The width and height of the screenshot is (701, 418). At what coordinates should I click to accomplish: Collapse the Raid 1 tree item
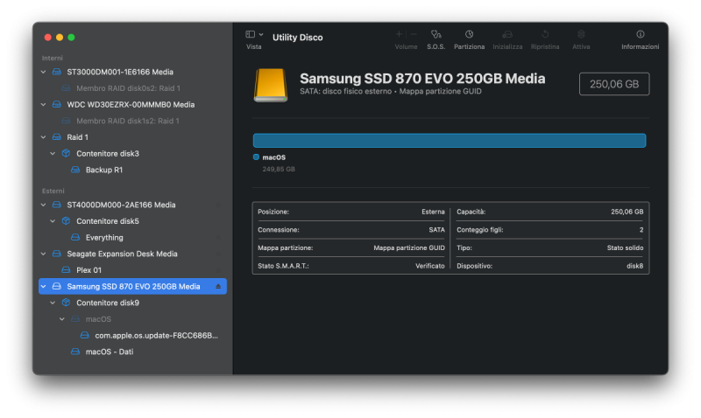pos(44,137)
